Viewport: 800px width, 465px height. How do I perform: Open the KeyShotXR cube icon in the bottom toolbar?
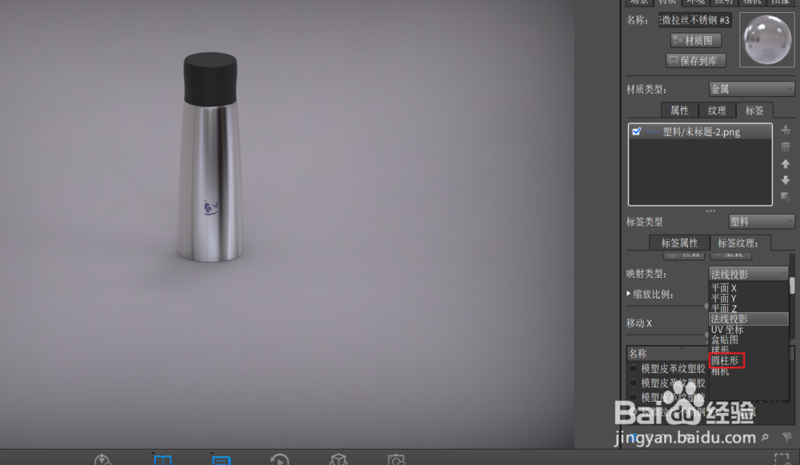pyautogui.click(x=338, y=459)
